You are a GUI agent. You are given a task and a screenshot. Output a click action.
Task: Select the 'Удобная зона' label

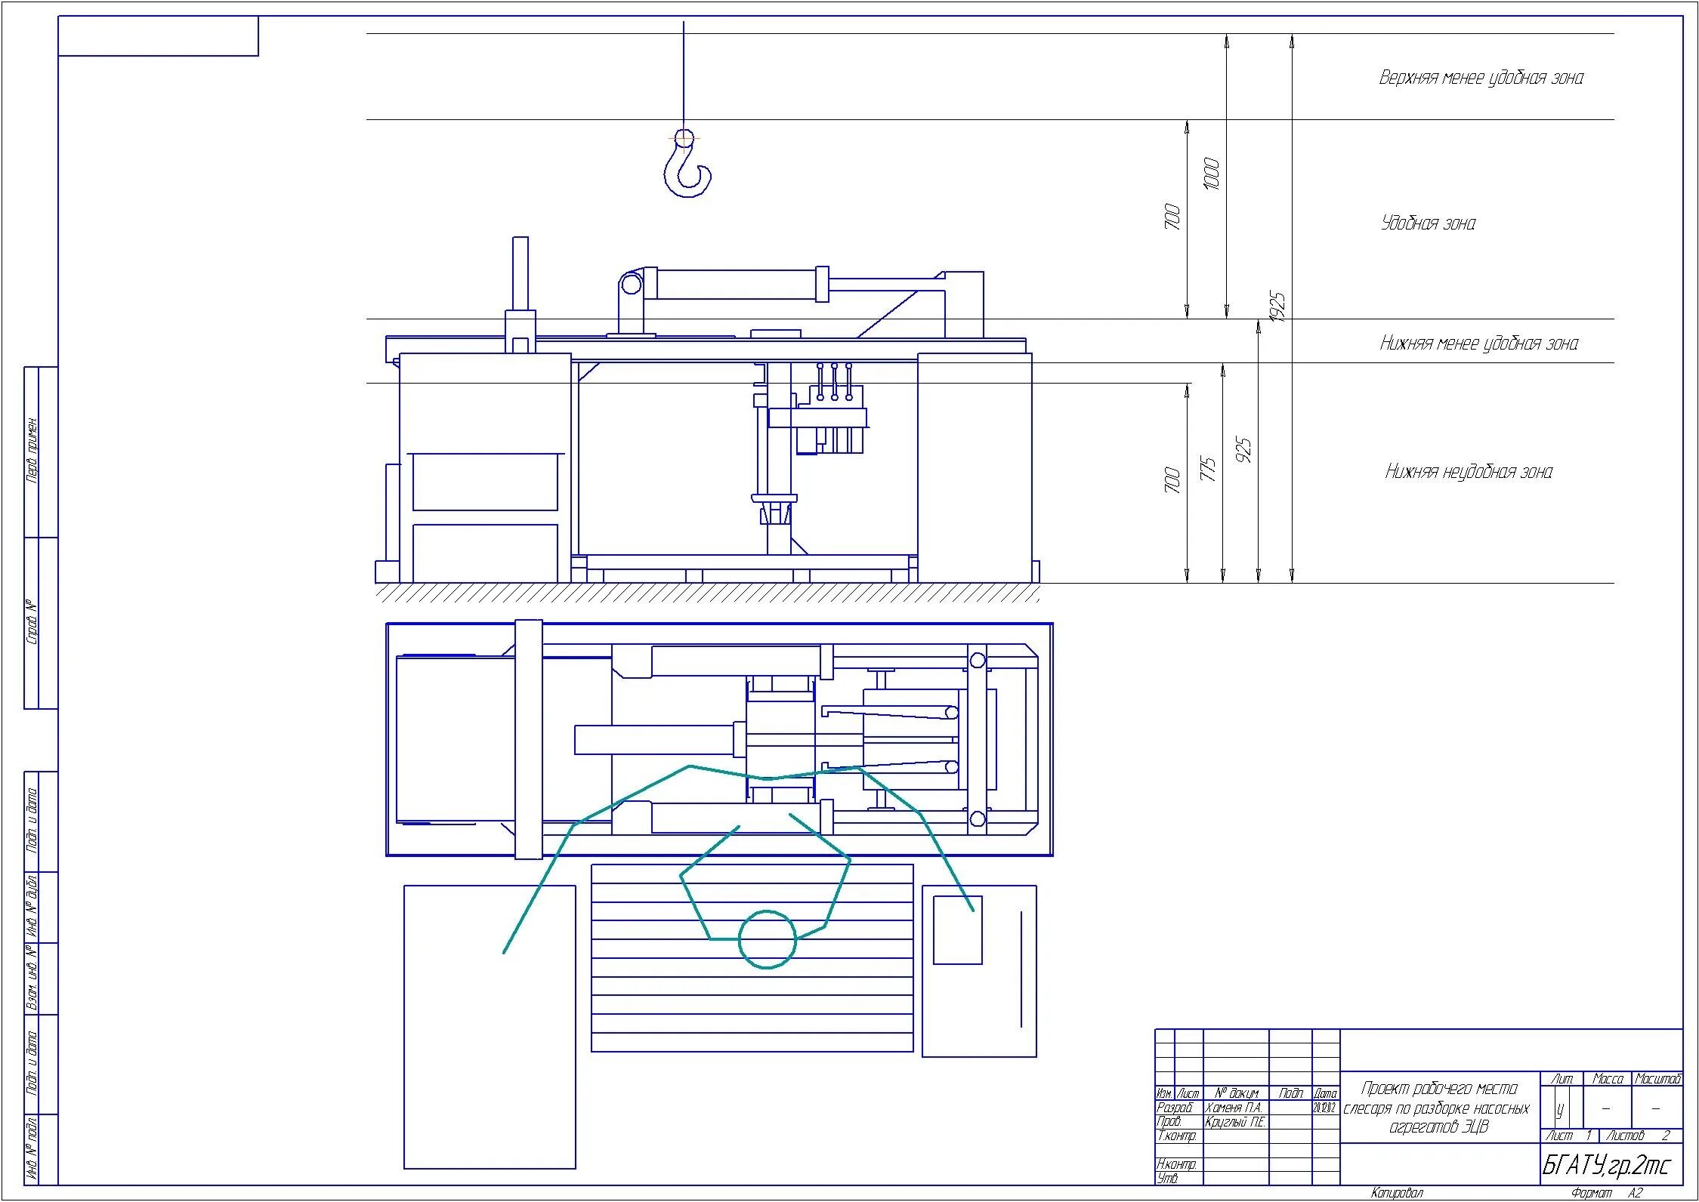tap(1428, 223)
